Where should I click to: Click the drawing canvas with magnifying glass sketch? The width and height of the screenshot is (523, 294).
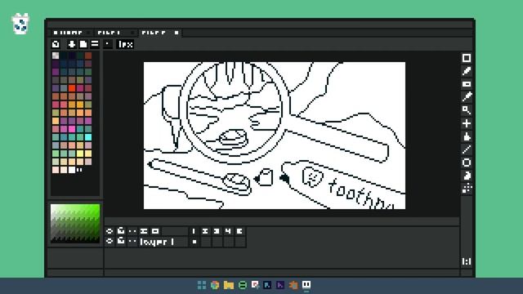(x=275, y=136)
